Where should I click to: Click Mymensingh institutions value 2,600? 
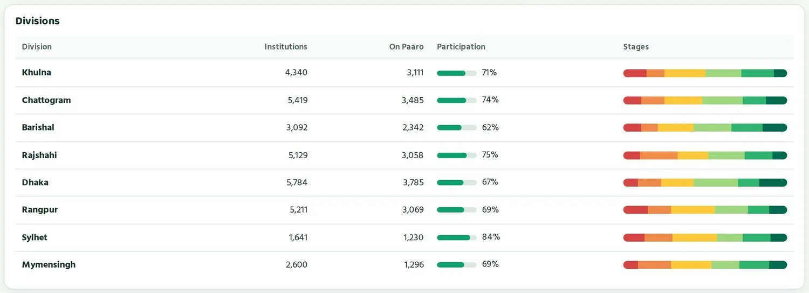[x=296, y=265]
